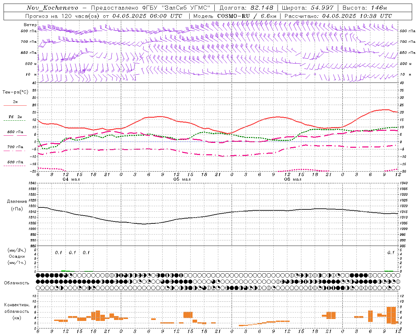
Task: Click the 500 гПа temperature legend entry
Action: click(15, 162)
